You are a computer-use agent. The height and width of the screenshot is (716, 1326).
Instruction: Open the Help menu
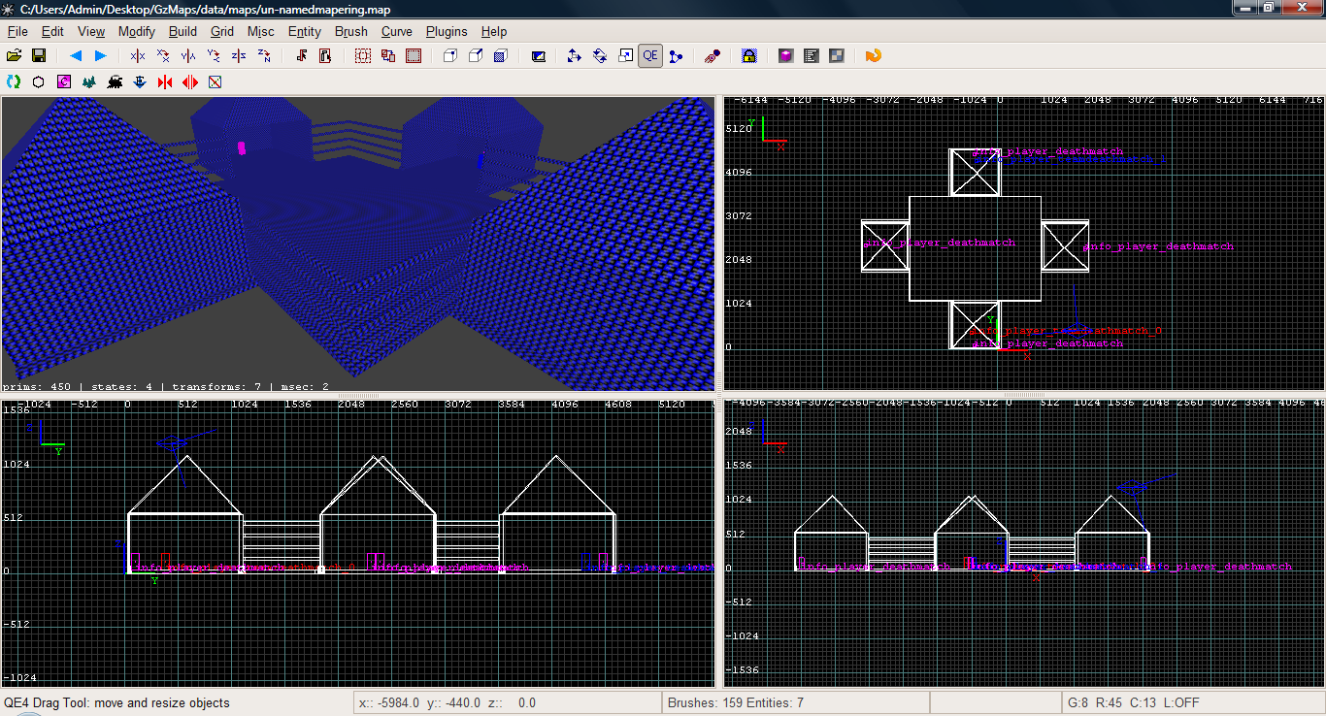click(x=494, y=31)
